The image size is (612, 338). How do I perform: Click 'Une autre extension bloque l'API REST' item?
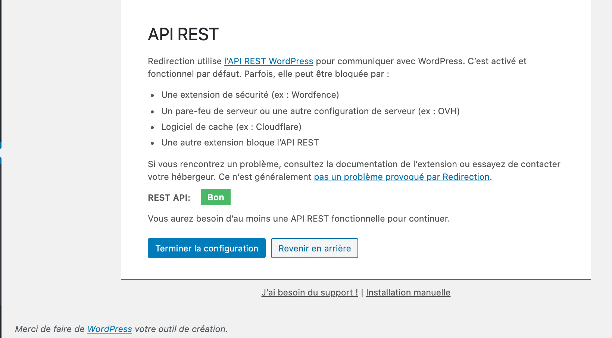pyautogui.click(x=240, y=143)
